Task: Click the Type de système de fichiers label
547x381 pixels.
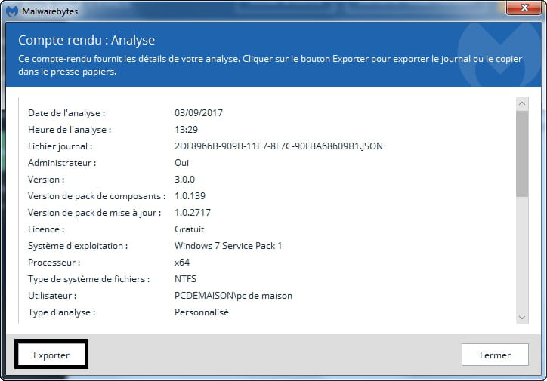Action: click(88, 279)
